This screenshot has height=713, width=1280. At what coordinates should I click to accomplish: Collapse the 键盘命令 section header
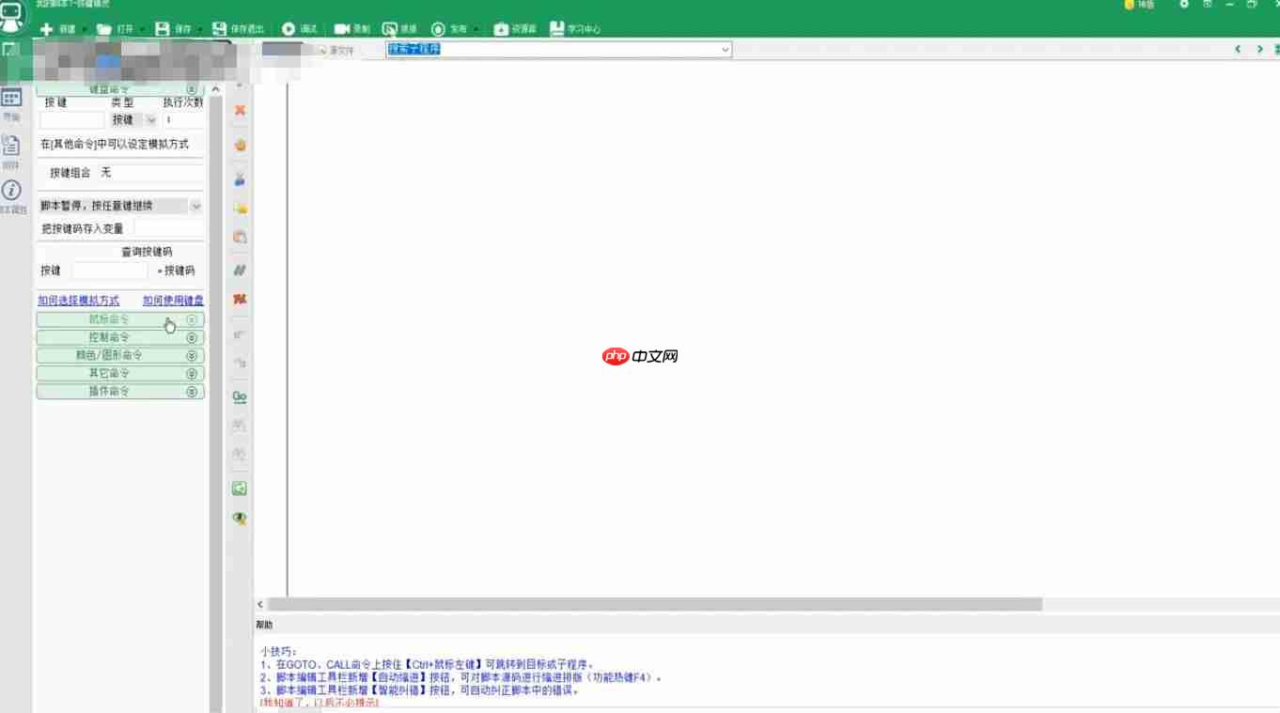(x=120, y=89)
